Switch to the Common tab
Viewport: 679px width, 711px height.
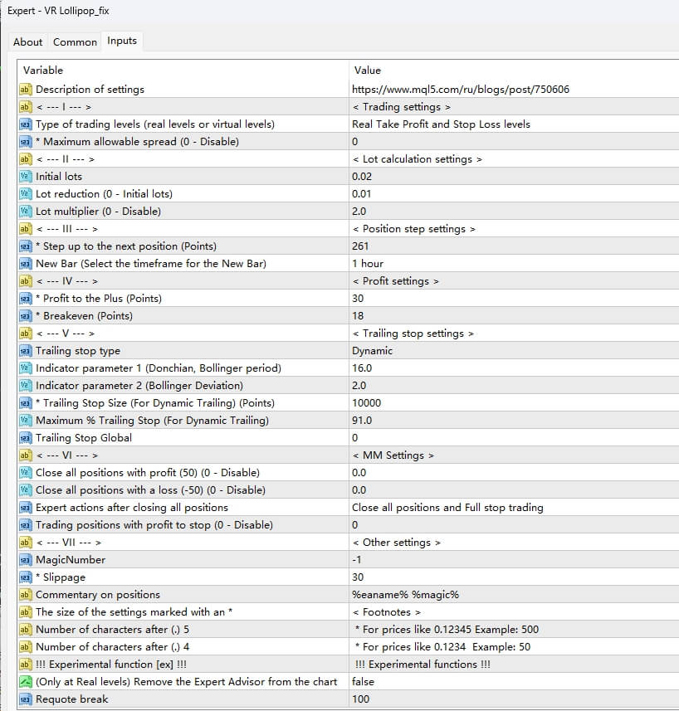(74, 41)
